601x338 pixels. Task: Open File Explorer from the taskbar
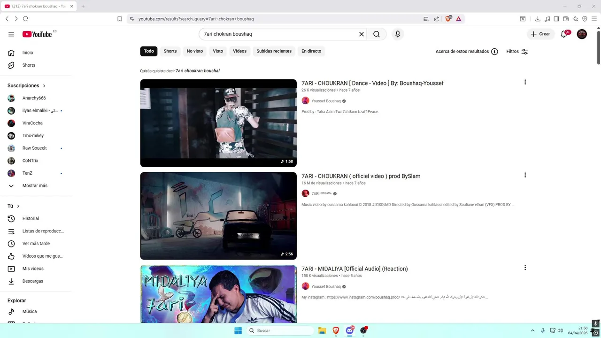[322, 330]
